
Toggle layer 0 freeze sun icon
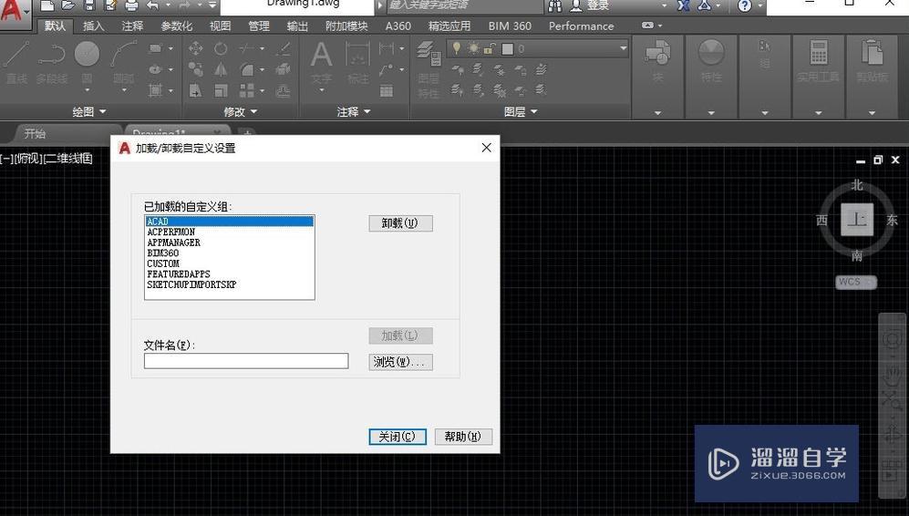(x=473, y=48)
